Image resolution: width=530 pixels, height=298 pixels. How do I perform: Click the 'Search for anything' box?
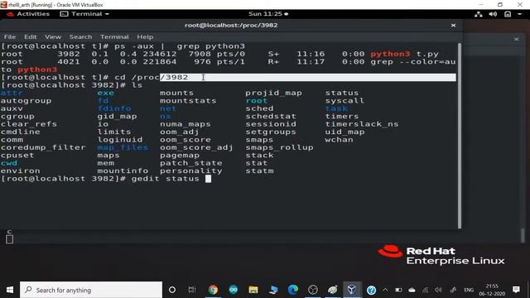[91, 290]
